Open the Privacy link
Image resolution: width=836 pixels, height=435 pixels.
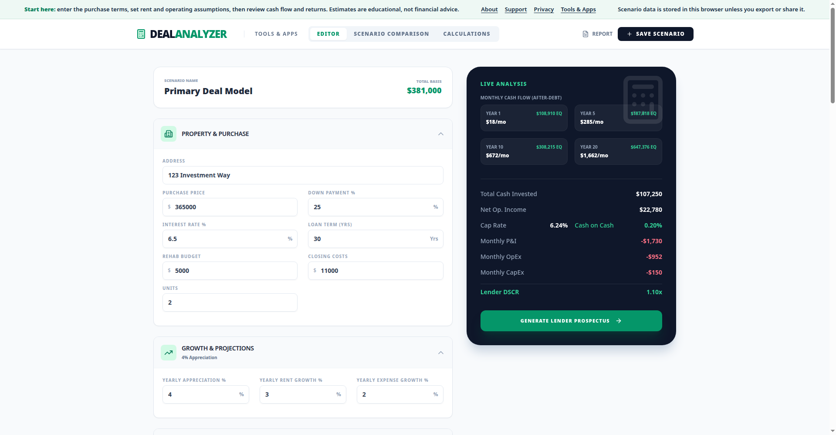[544, 10]
